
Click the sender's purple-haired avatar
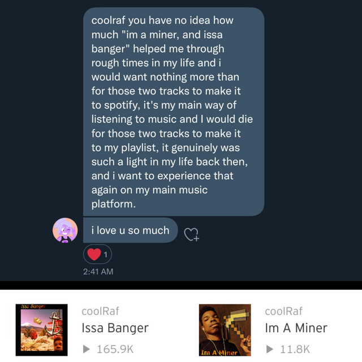pos(64,230)
